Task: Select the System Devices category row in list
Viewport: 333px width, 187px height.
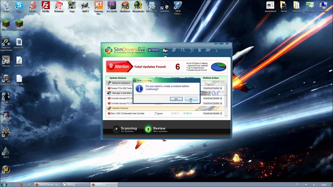Action: 165,108
